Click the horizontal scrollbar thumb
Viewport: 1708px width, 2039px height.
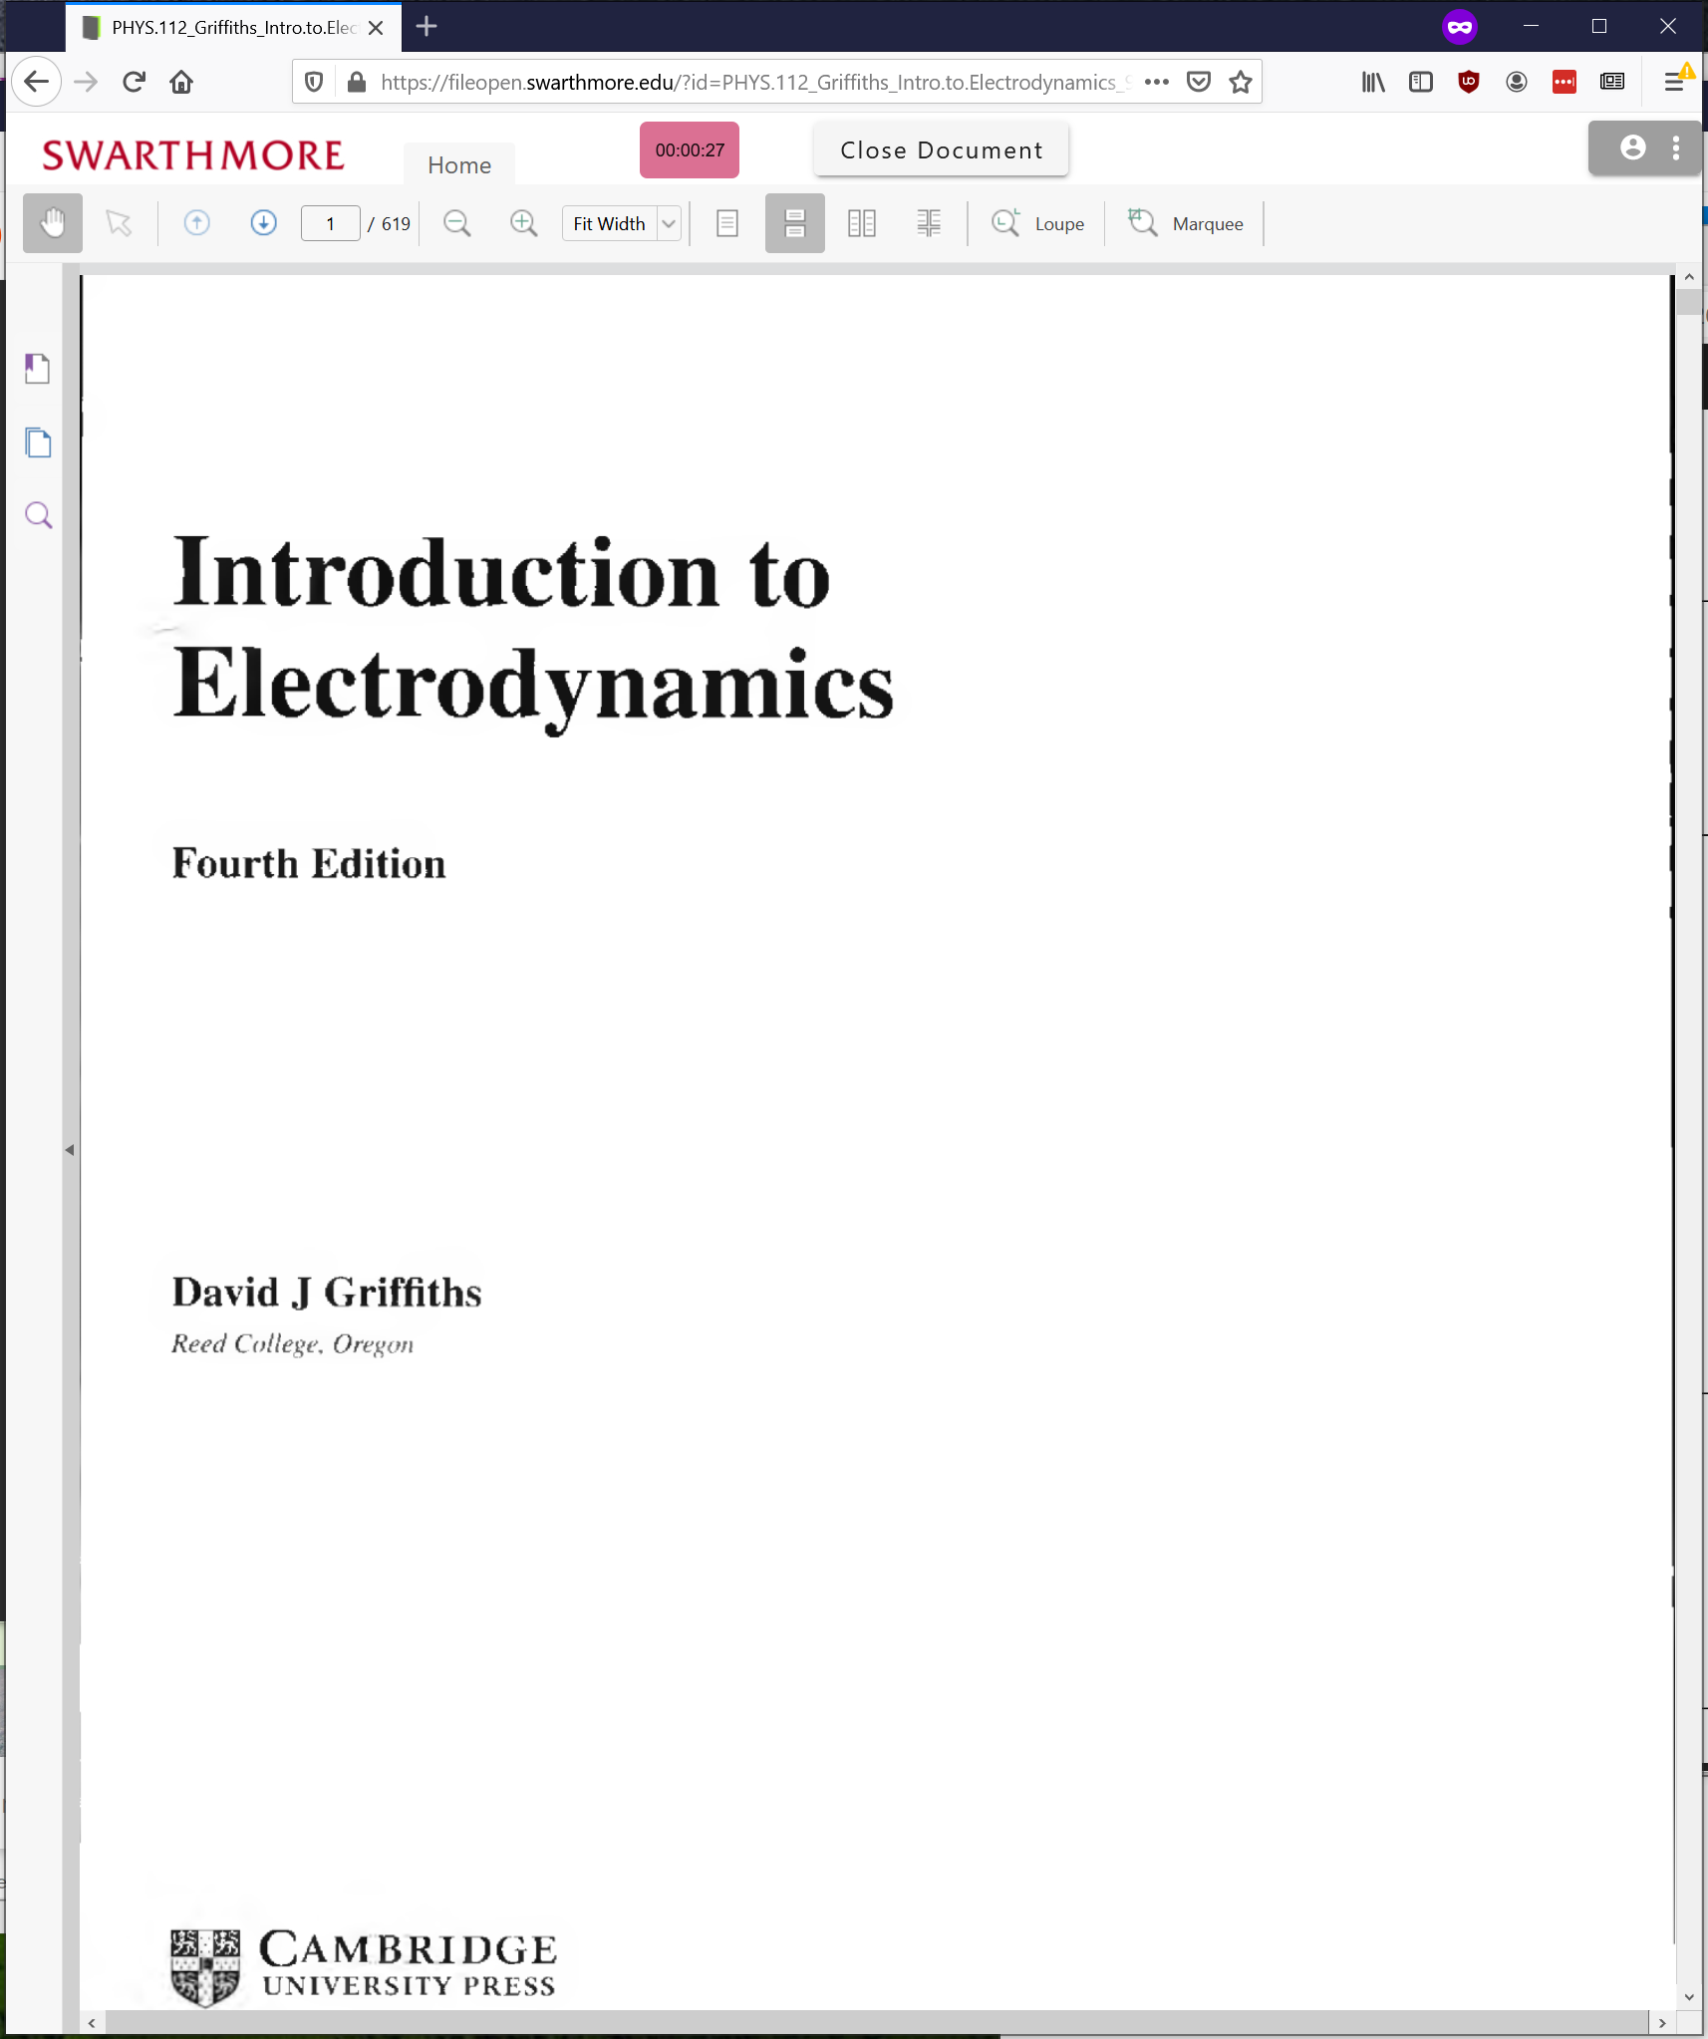876,2022
